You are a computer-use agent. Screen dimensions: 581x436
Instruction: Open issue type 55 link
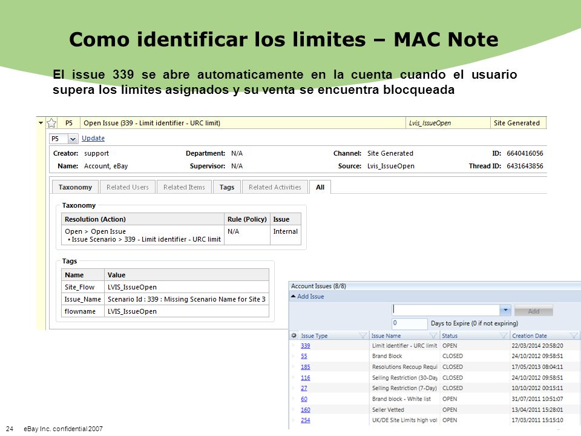click(x=304, y=356)
